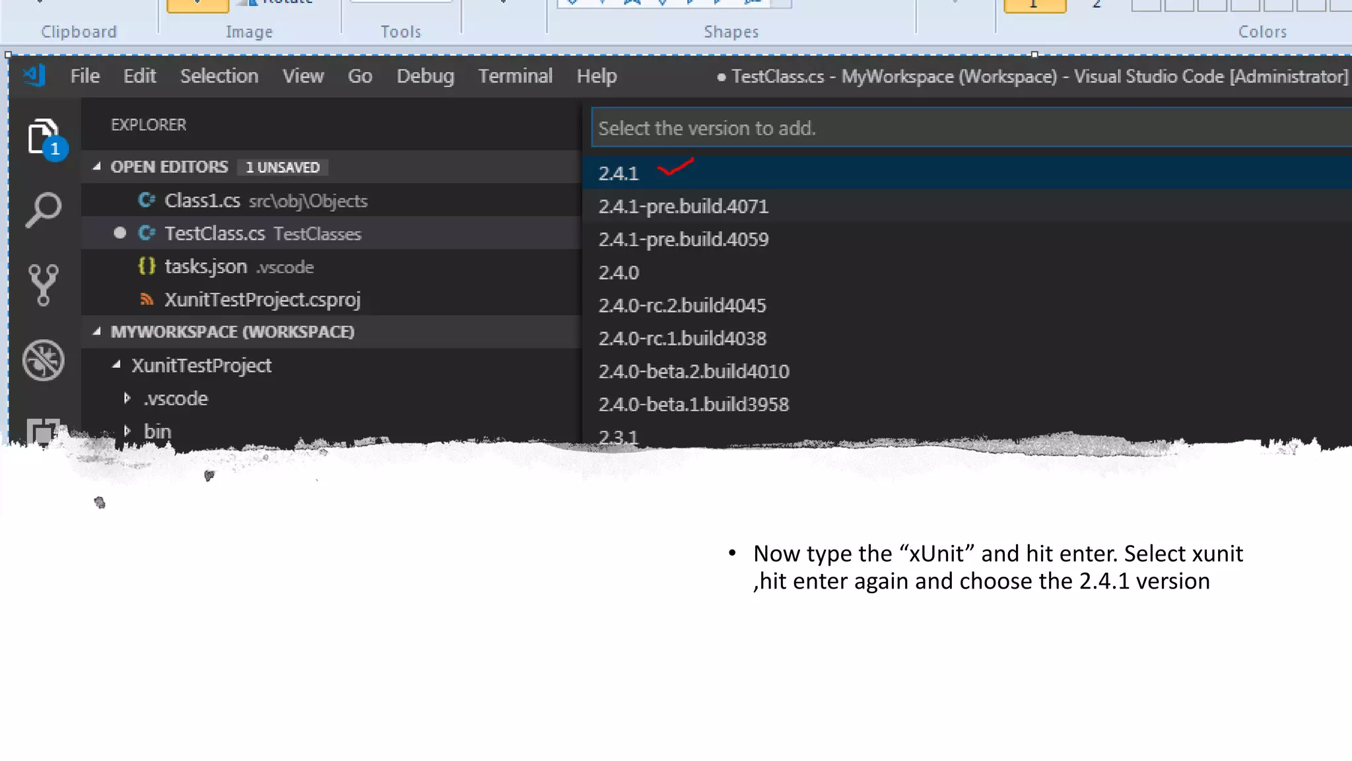Click the orange XunitTestProject.csproj file icon

(x=147, y=299)
